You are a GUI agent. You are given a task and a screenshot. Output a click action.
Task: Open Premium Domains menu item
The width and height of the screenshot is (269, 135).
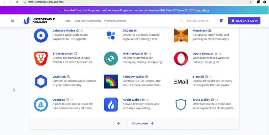tap(115, 21)
